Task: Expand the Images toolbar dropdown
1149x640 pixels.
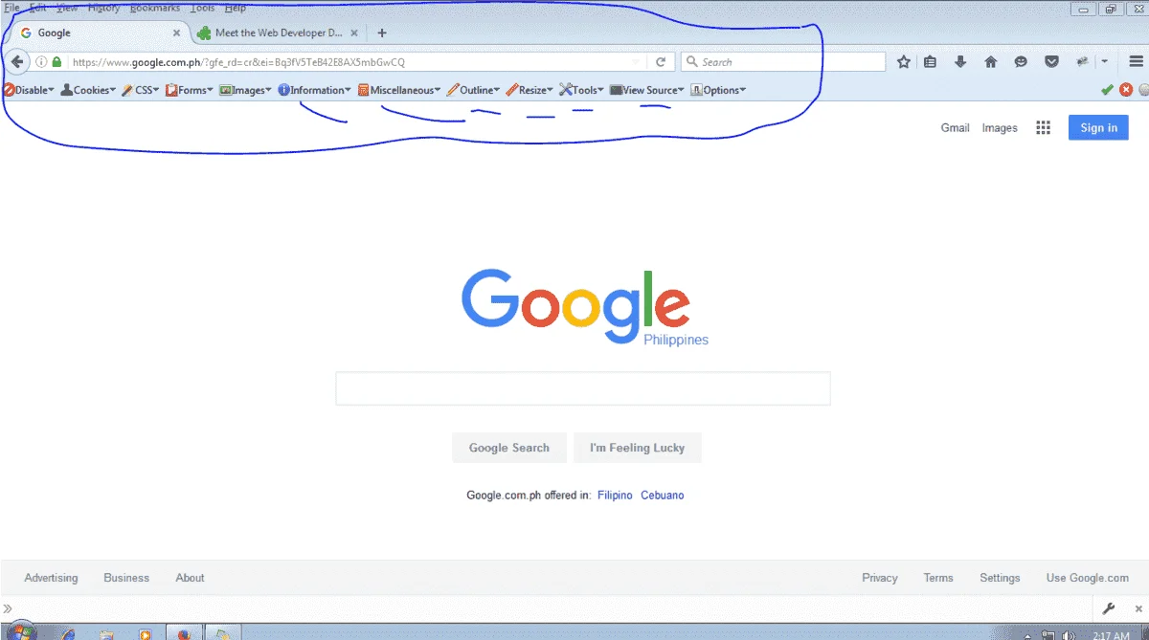Action: click(246, 90)
